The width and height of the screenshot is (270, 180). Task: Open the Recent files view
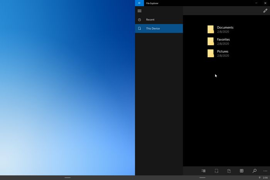150,20
